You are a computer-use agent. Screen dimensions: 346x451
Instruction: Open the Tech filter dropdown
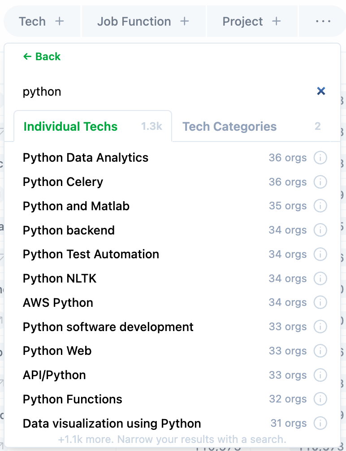[x=41, y=22]
